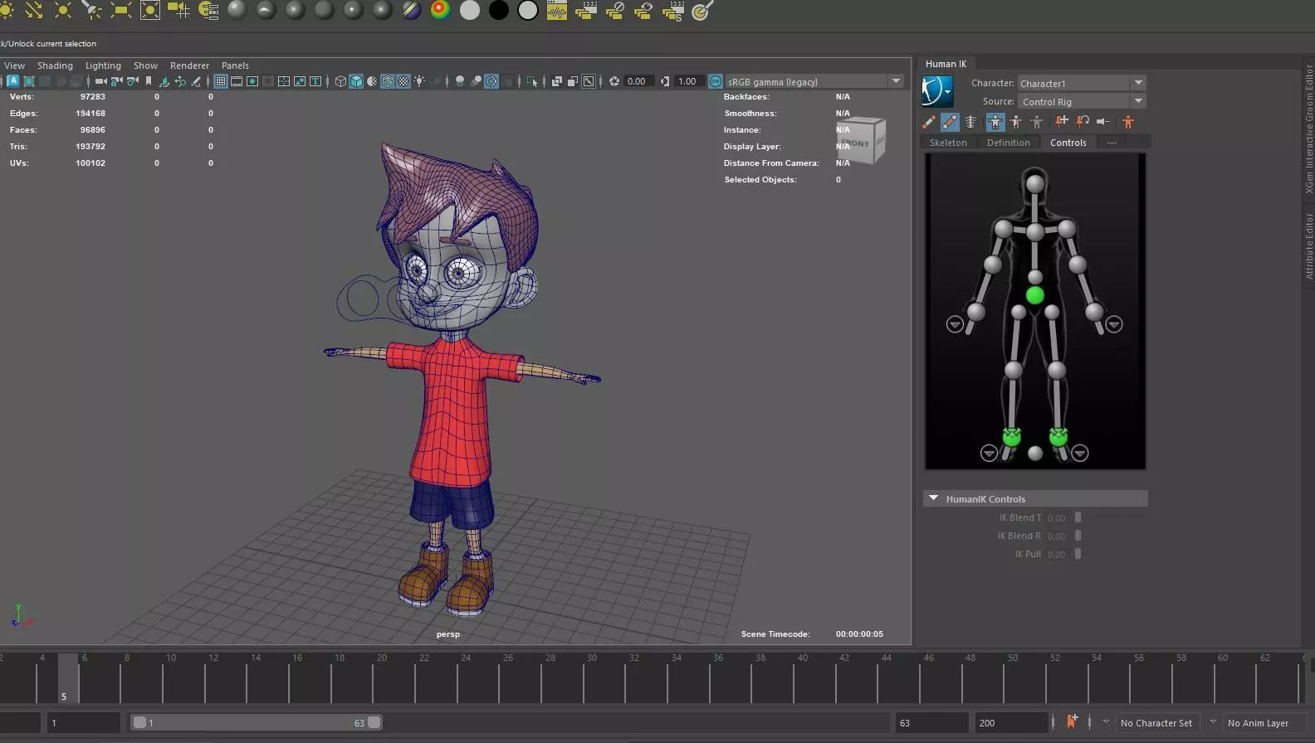The width and height of the screenshot is (1315, 743).
Task: Toggle the isolate select viewport icon
Action: coord(532,81)
